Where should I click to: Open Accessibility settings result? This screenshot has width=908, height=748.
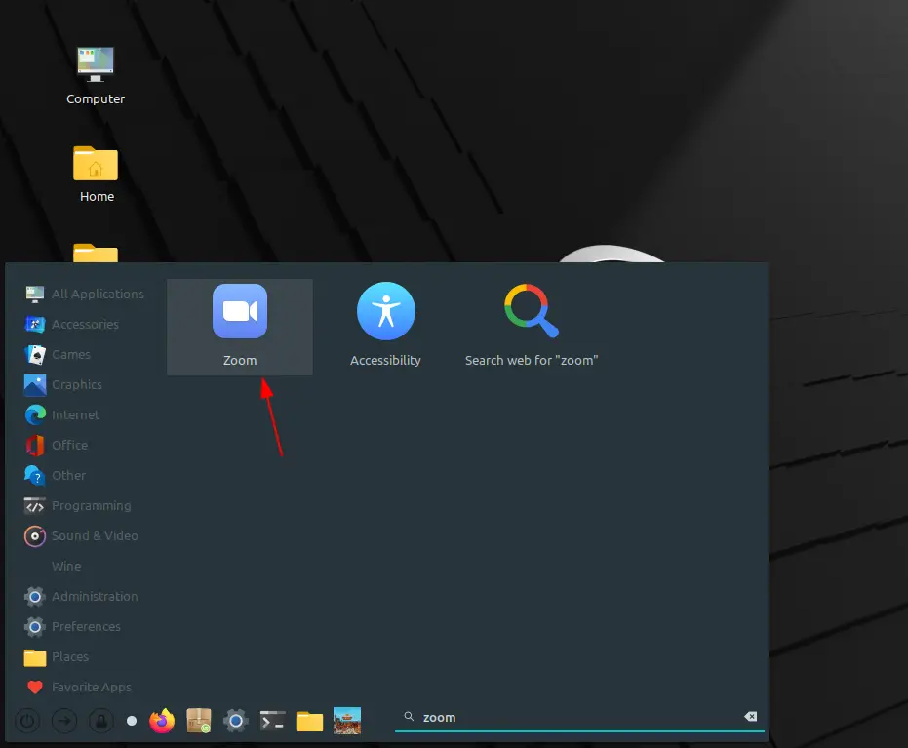pos(385,327)
